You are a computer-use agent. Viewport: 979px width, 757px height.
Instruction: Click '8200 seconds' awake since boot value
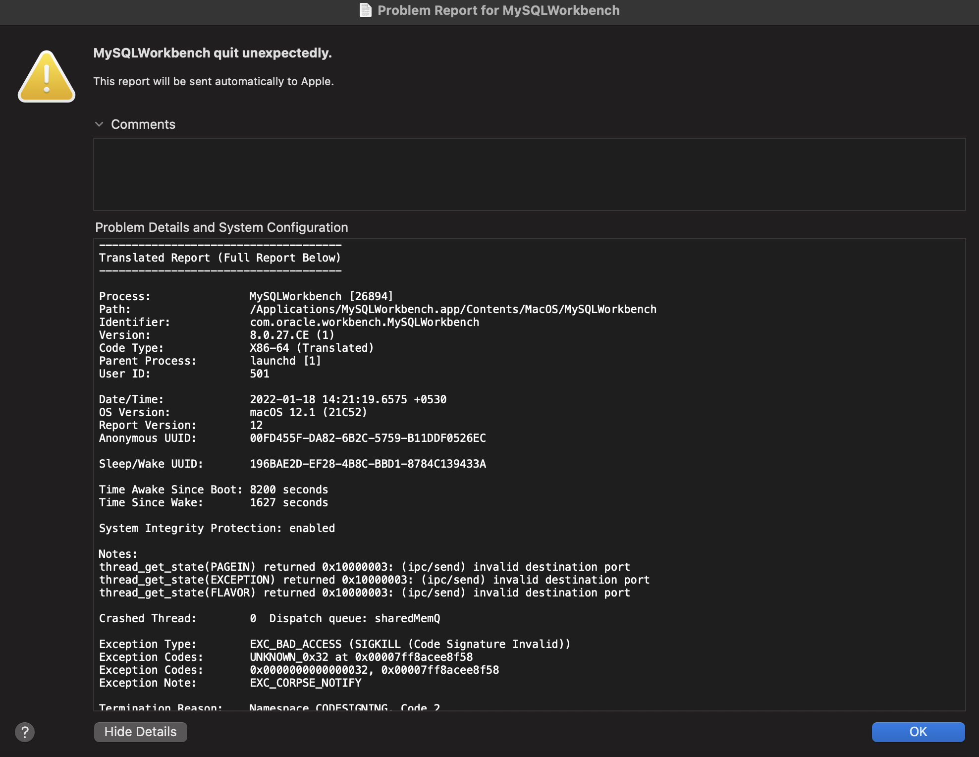(289, 489)
